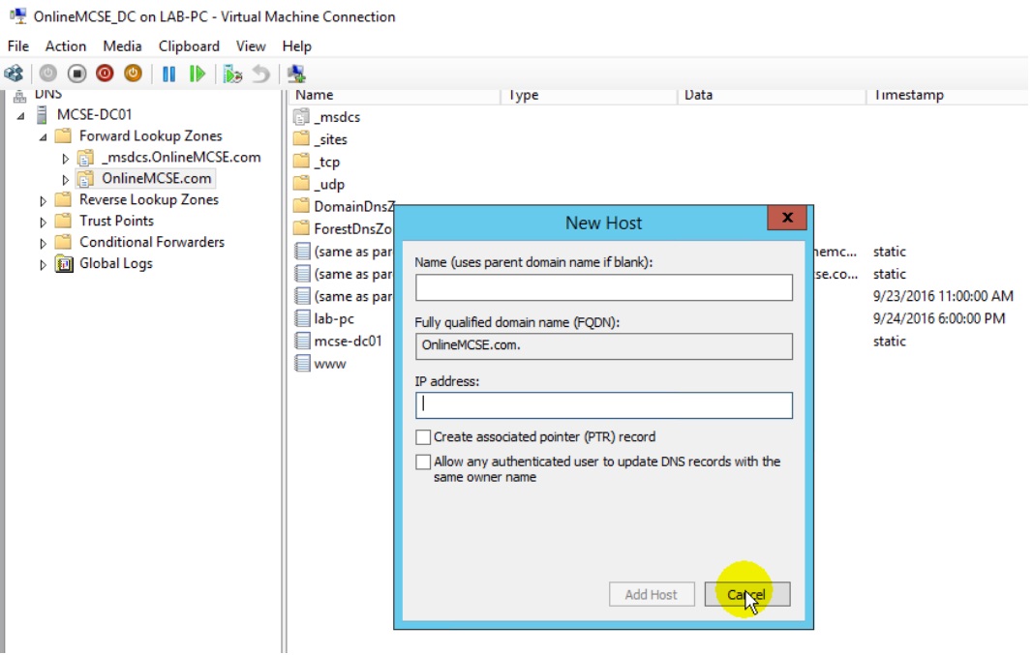This screenshot has height=655, width=1033.
Task: Click the green Reset play icon
Action: [x=197, y=74]
